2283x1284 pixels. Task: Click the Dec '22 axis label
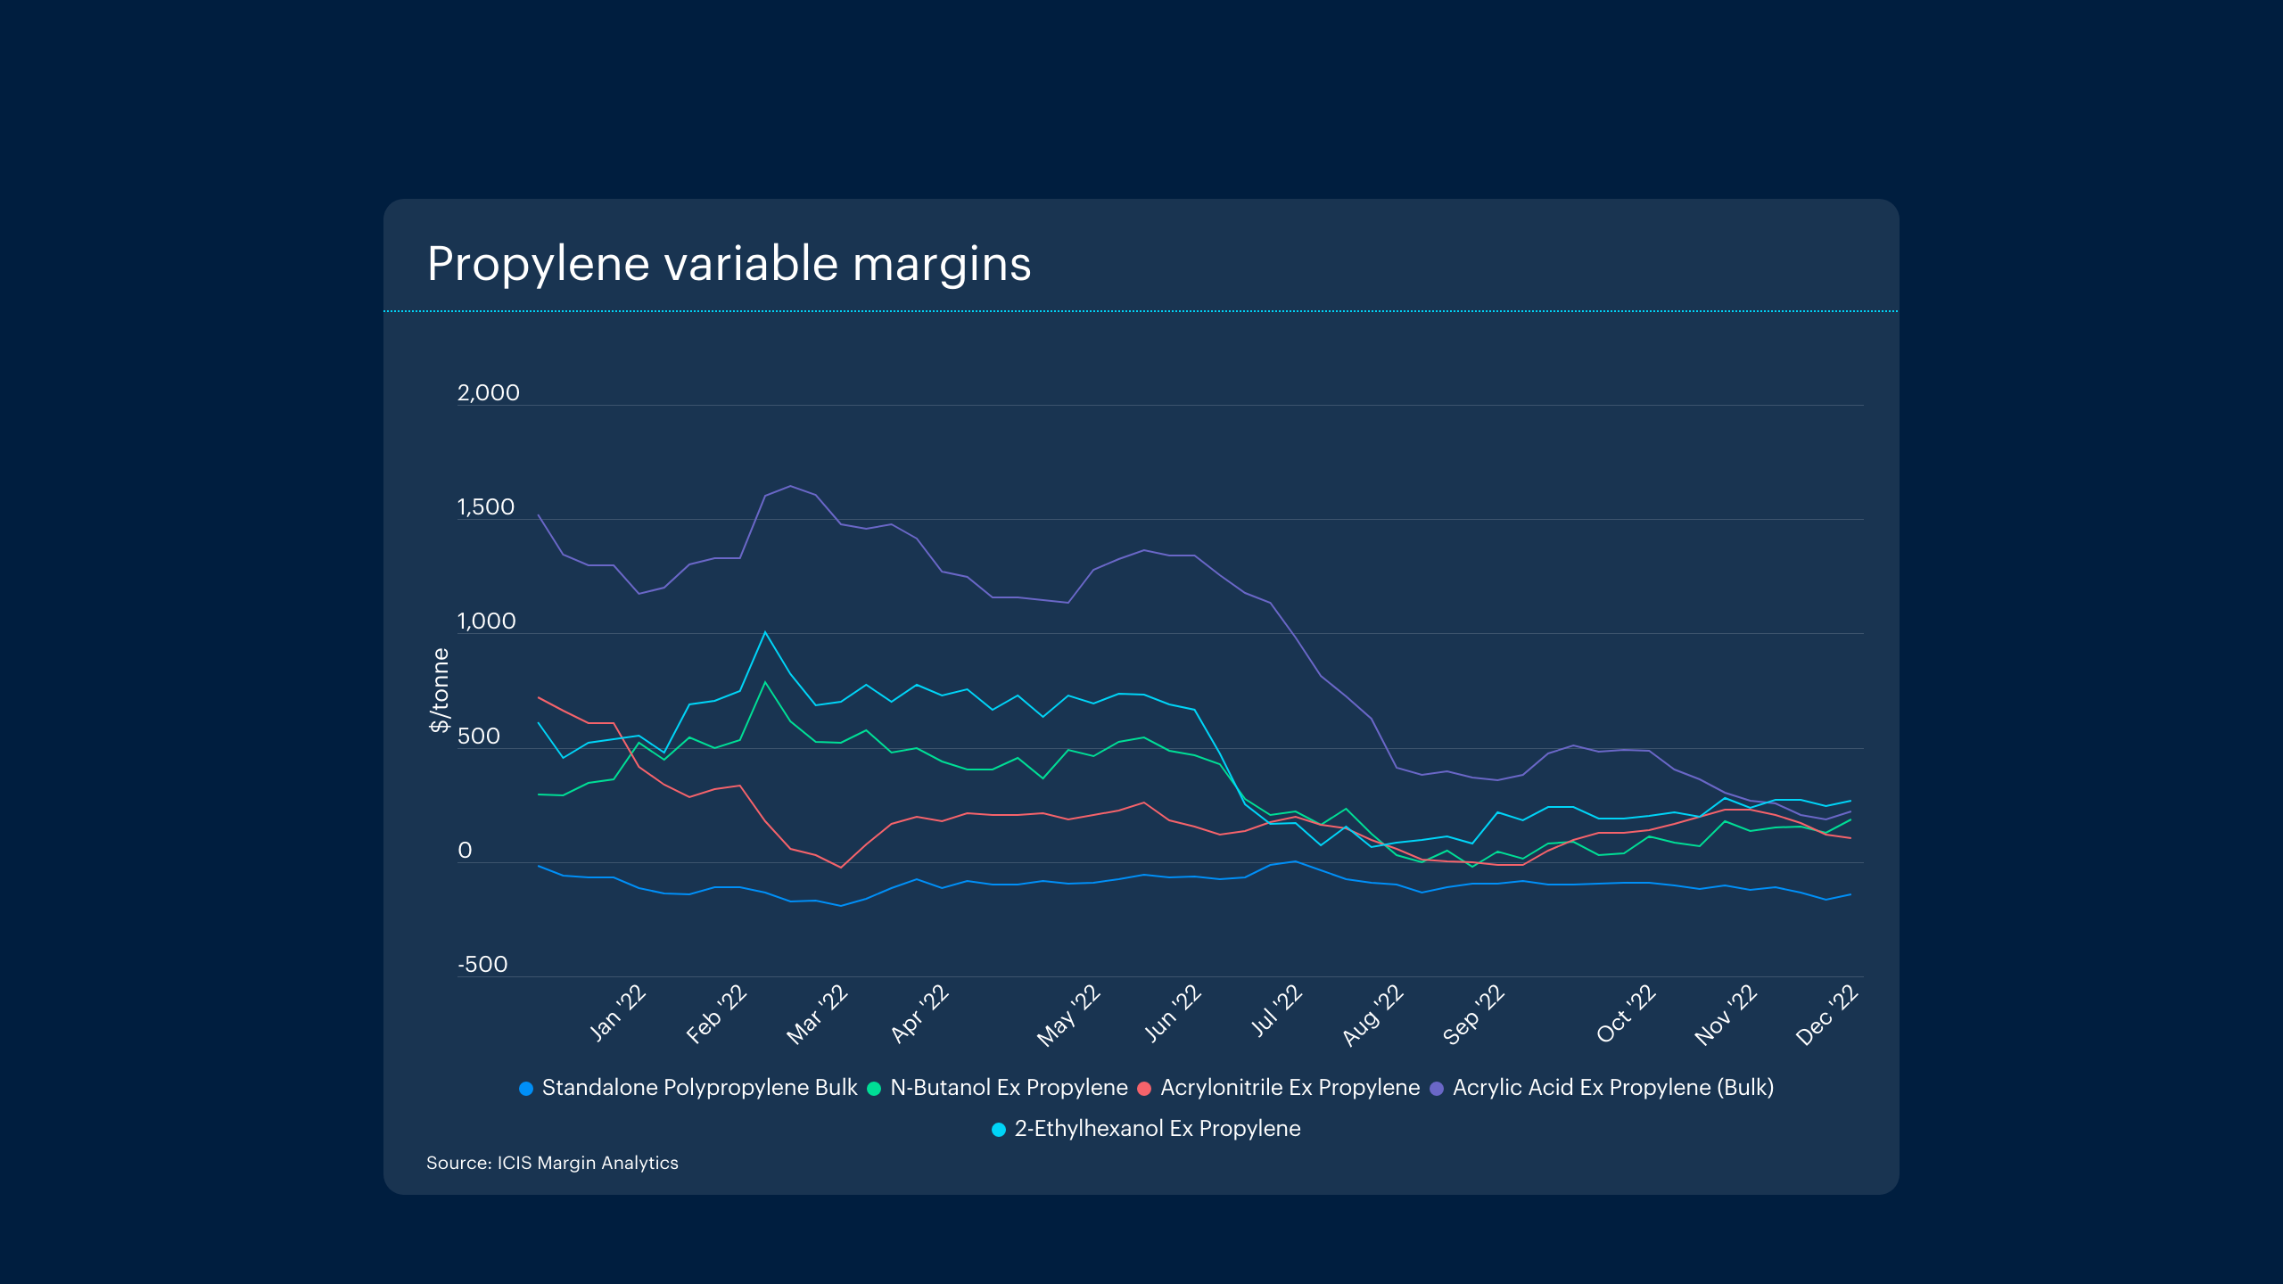(1826, 1015)
